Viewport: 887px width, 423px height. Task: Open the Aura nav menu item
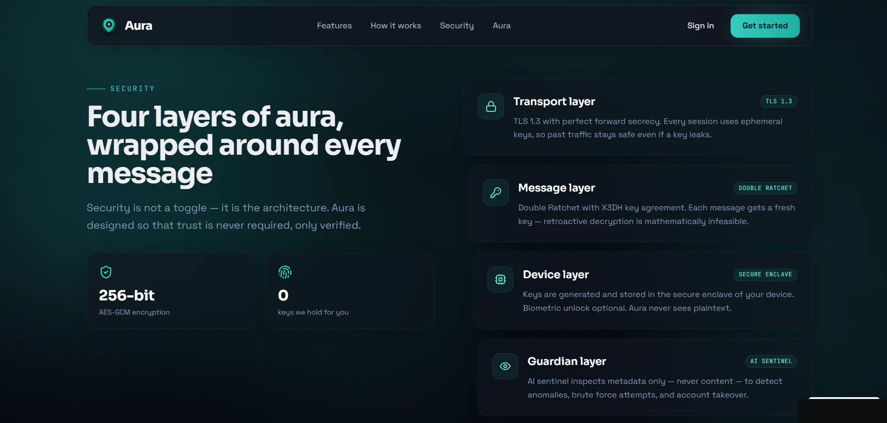[x=502, y=25]
